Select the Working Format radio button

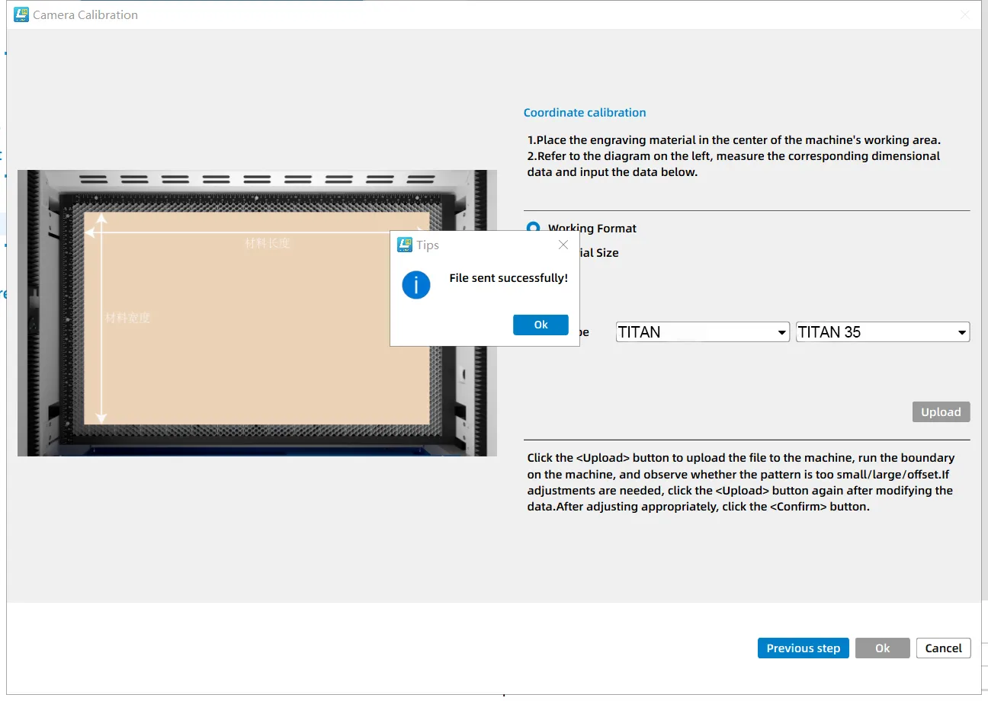(x=534, y=228)
